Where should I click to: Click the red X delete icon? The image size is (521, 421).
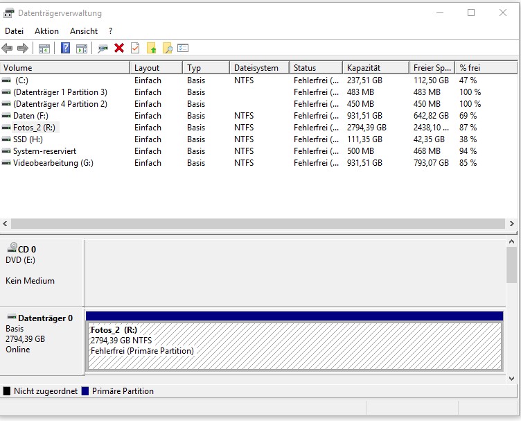point(119,49)
